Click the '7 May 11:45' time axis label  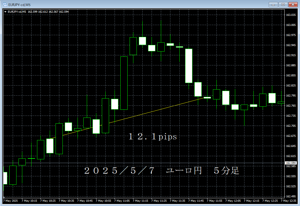point(196,201)
